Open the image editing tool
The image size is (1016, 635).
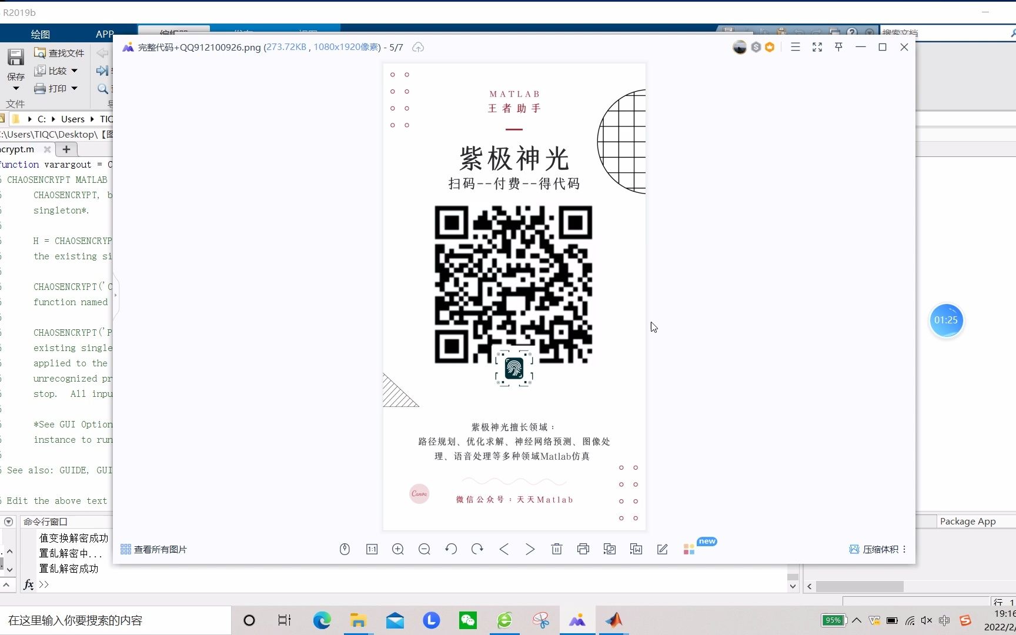pyautogui.click(x=662, y=549)
